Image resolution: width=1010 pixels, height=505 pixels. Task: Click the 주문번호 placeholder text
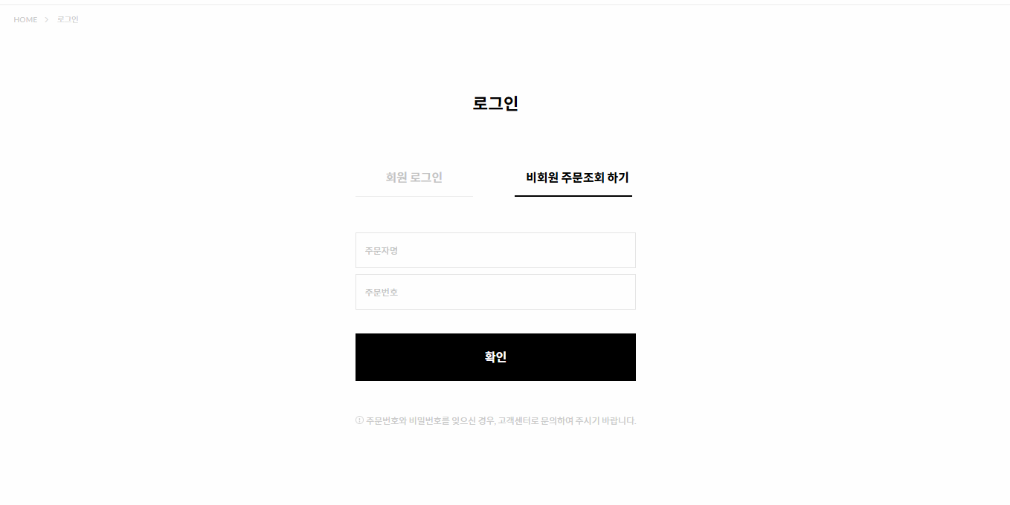click(x=382, y=293)
